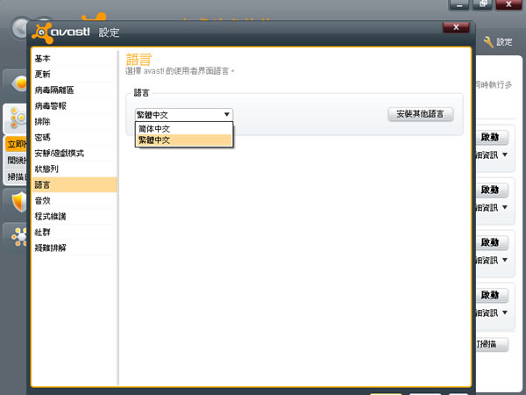Open the 基本 settings category
The height and width of the screenshot is (395, 526).
point(75,59)
